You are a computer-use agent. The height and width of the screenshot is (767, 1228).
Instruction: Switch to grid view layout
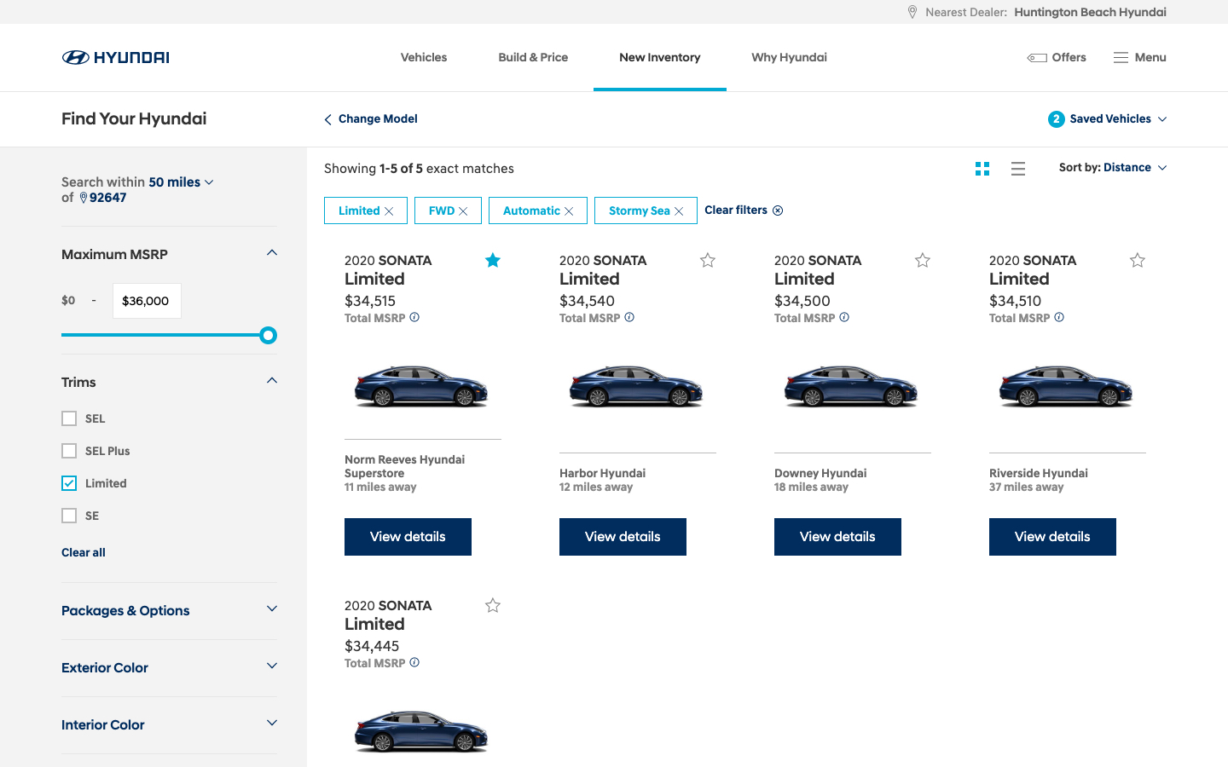[982, 169]
